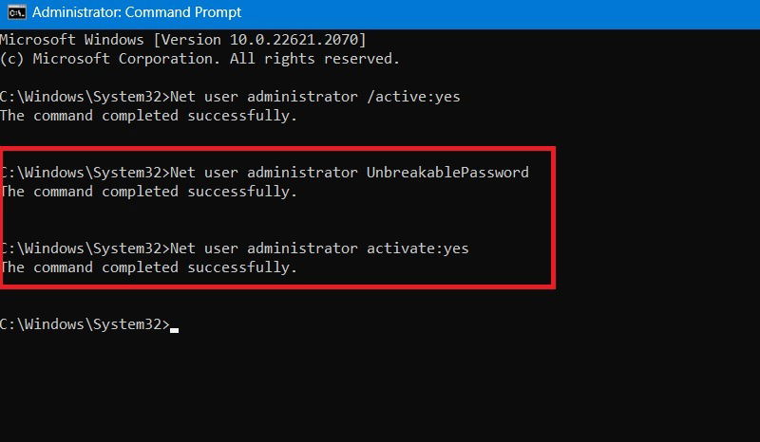The height and width of the screenshot is (442, 760).
Task: Open the Command Prompt title bar icon menu
Action: (x=16, y=12)
